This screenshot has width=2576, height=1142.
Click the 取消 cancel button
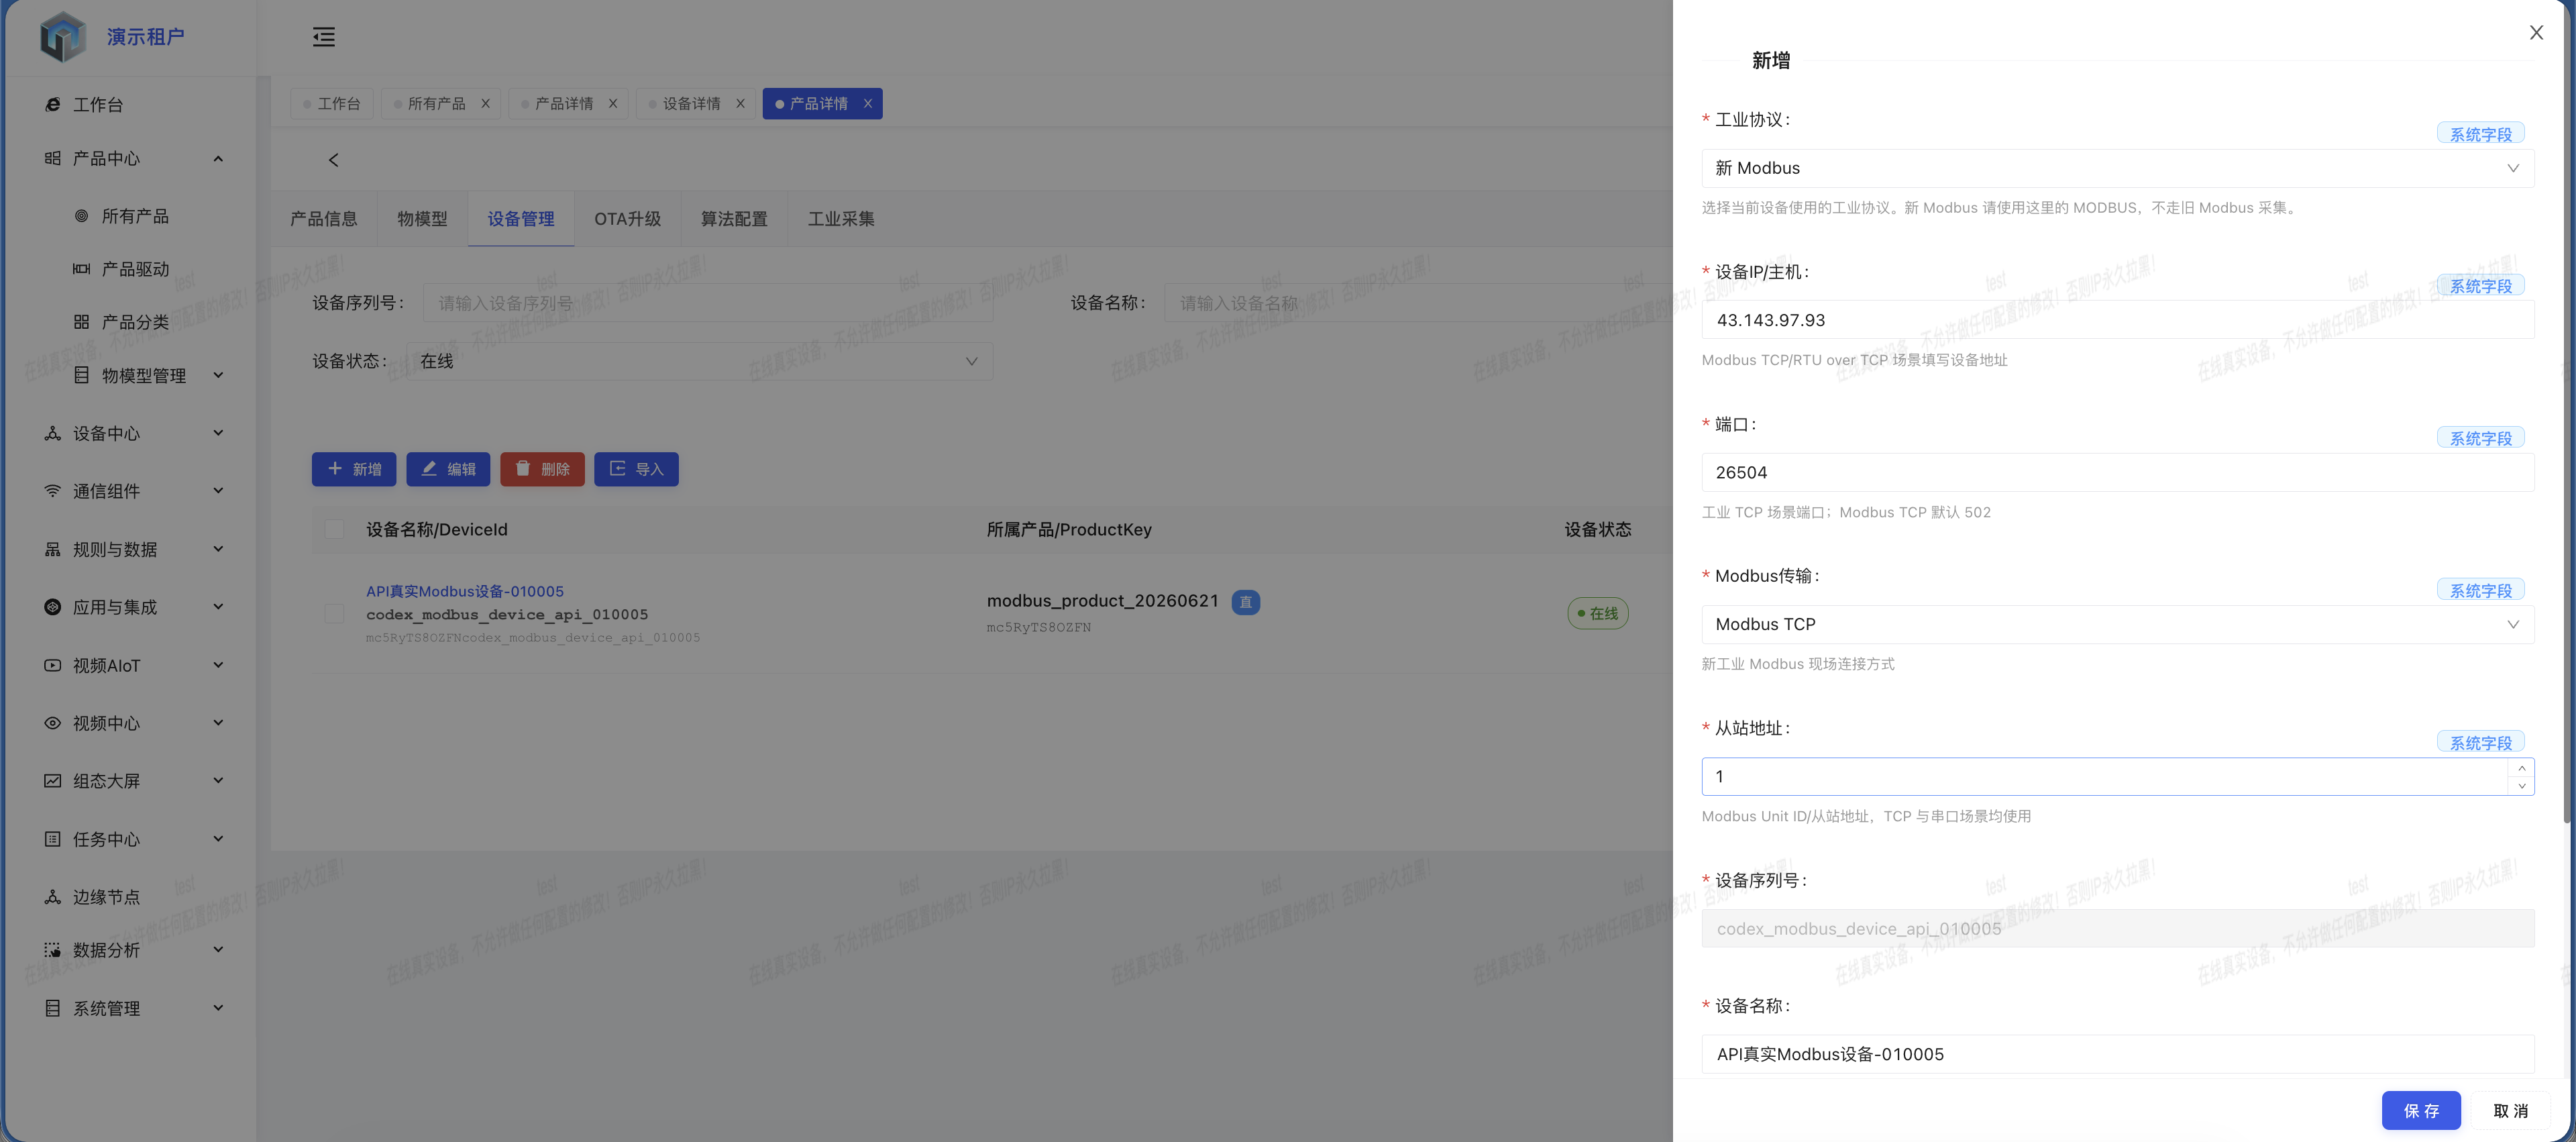coord(2510,1111)
